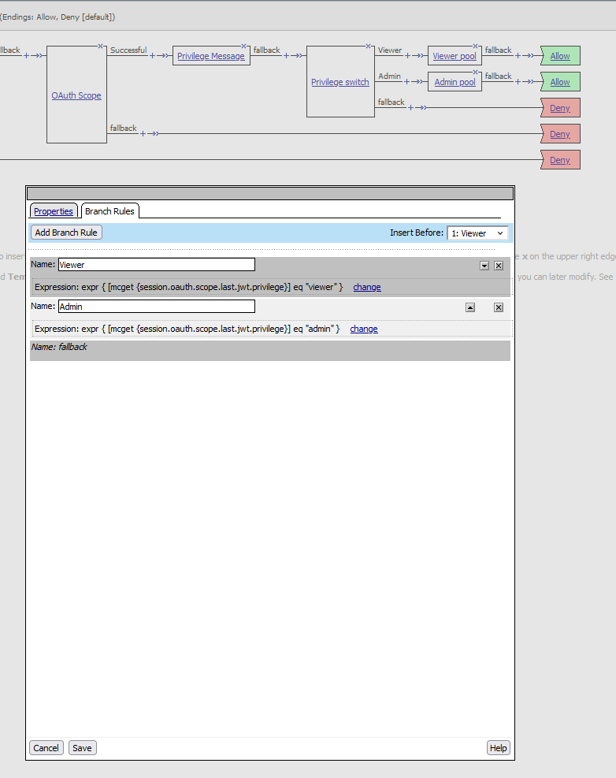Save the branch rule changes
This screenshot has width=616, height=778.
(82, 748)
